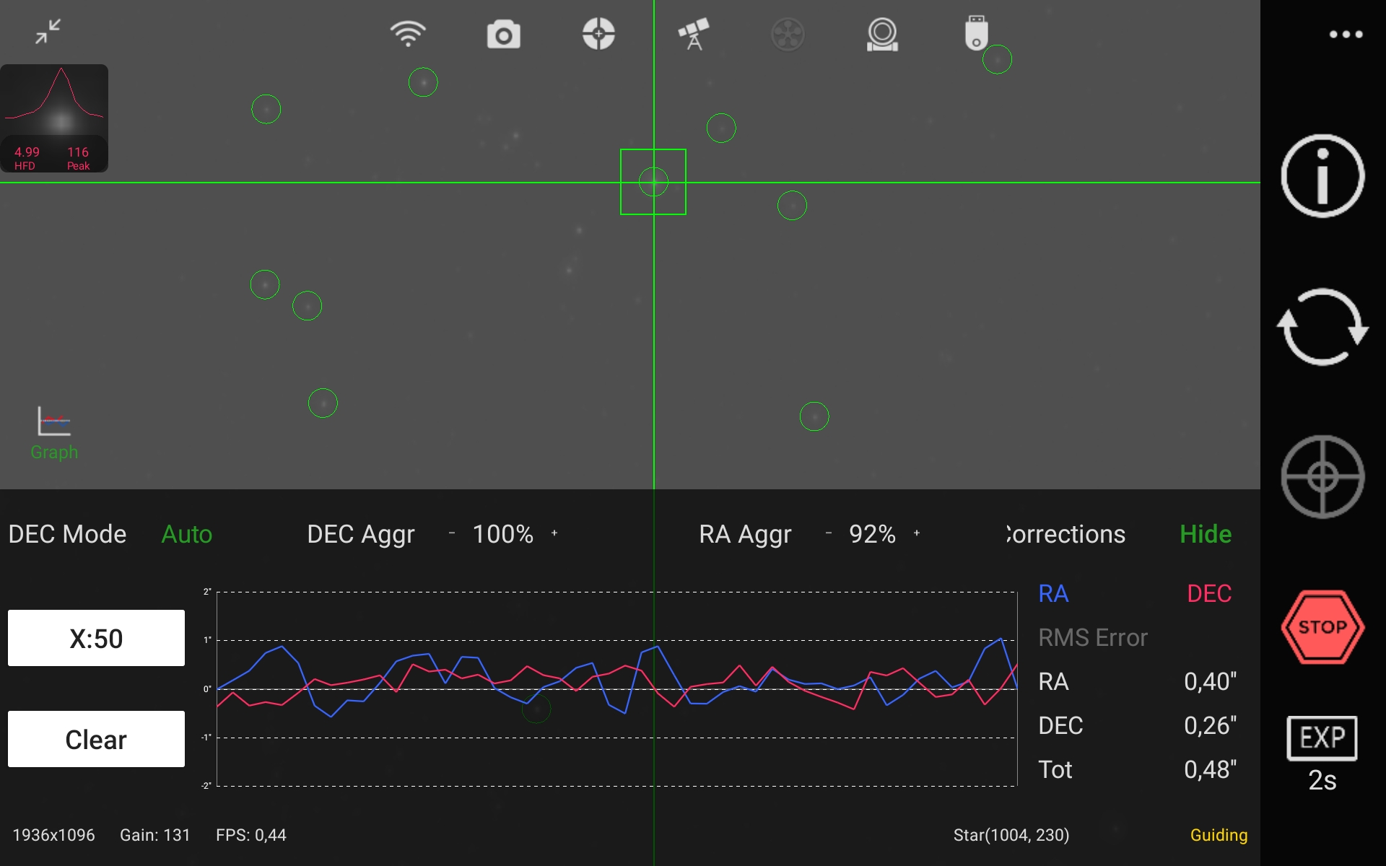Increase RA Aggr with plus button
This screenshot has height=866, width=1386.
[917, 533]
